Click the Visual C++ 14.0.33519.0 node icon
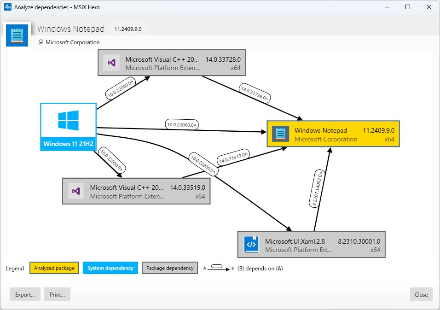This screenshot has width=440, height=310. point(75,191)
